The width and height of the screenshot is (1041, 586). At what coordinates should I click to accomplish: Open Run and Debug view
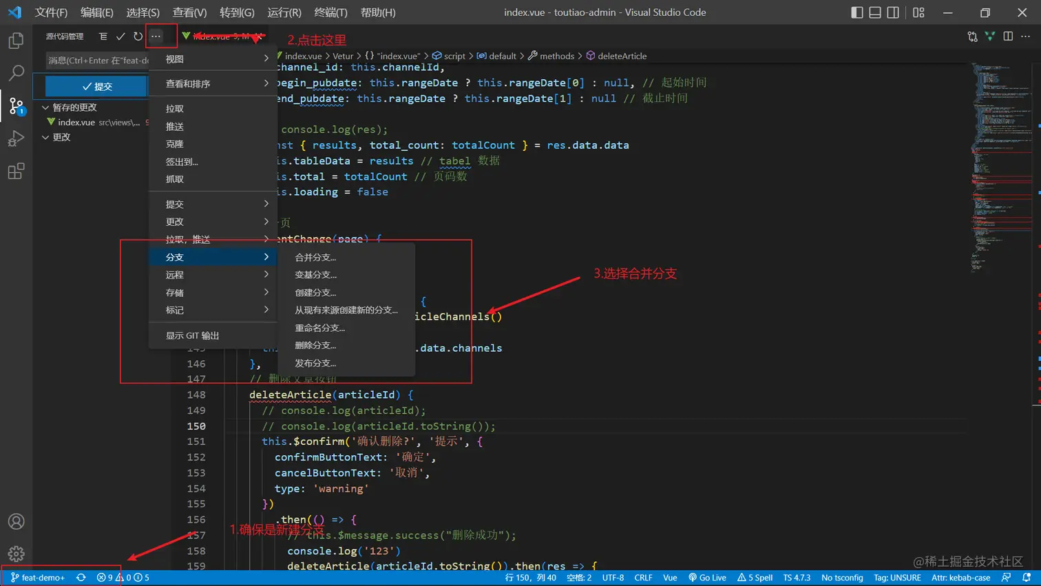click(x=16, y=138)
